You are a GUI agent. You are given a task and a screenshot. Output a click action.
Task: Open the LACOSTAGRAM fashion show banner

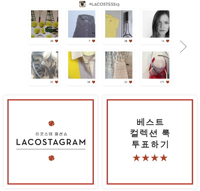coord(51,142)
